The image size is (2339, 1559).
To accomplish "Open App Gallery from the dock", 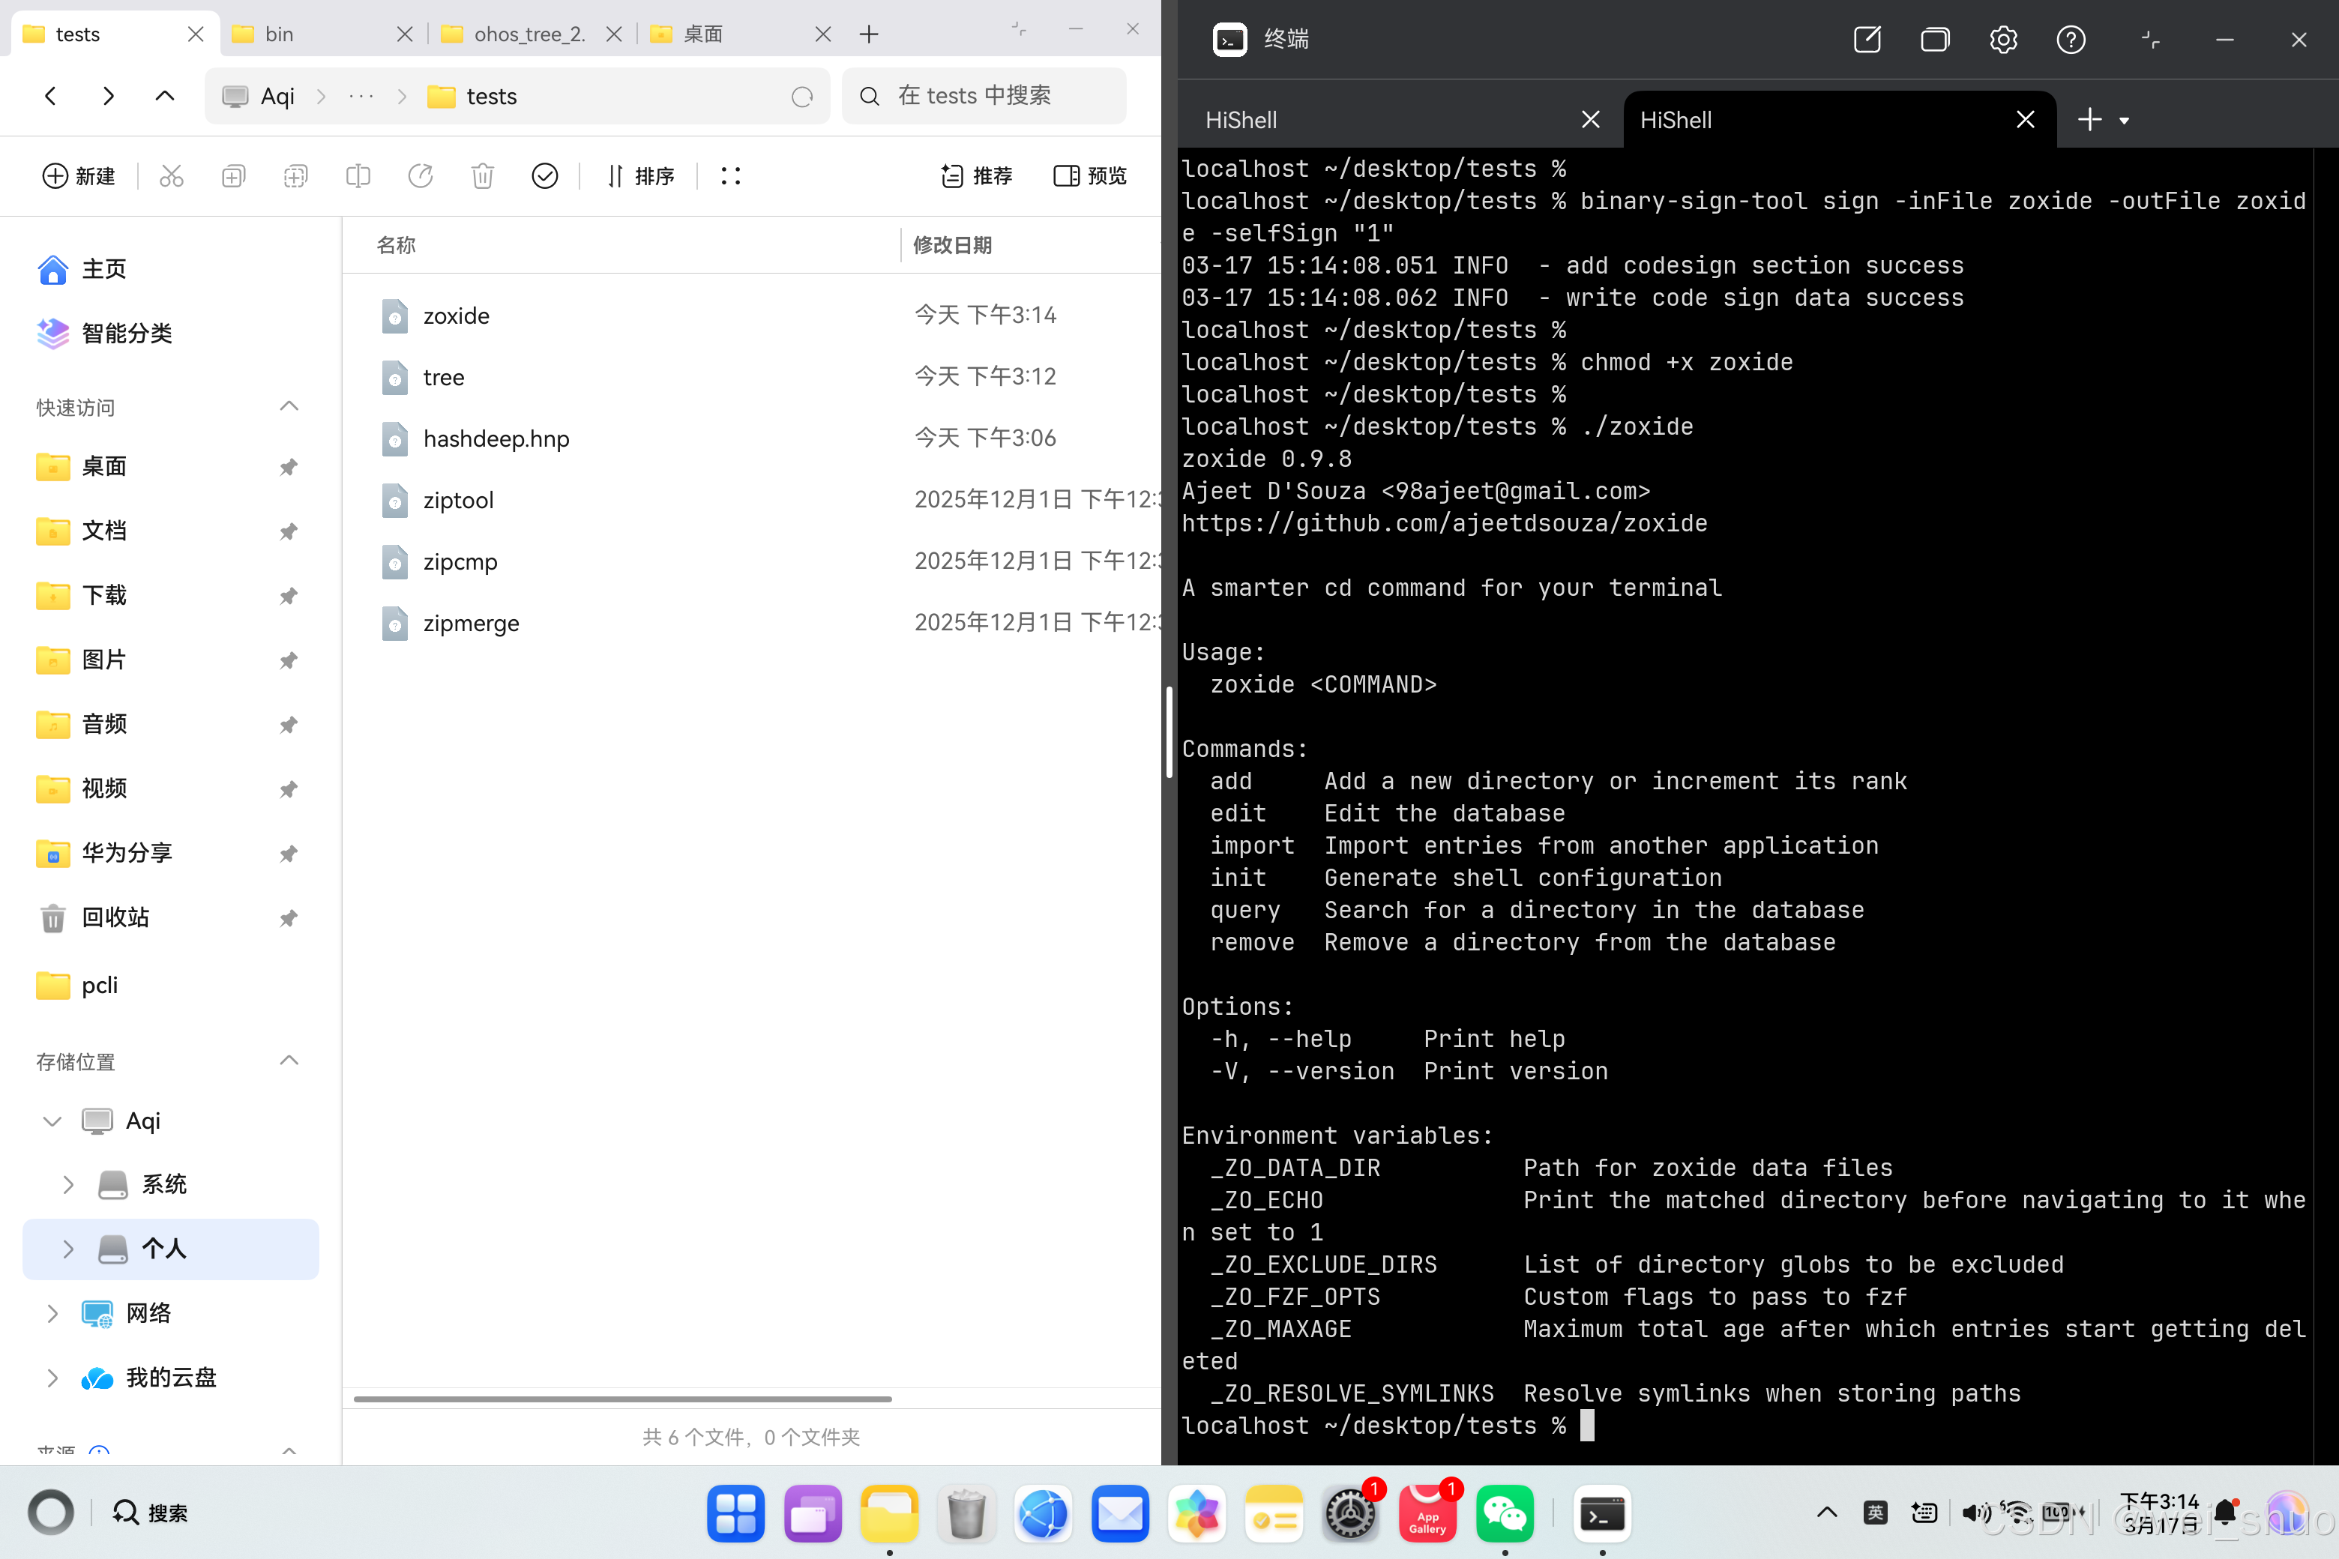I will 1427,1513.
